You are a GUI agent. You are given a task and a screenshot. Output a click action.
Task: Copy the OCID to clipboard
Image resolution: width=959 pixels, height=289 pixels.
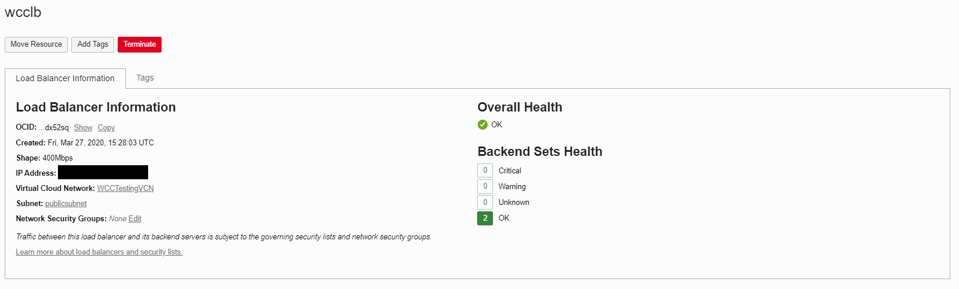(106, 127)
